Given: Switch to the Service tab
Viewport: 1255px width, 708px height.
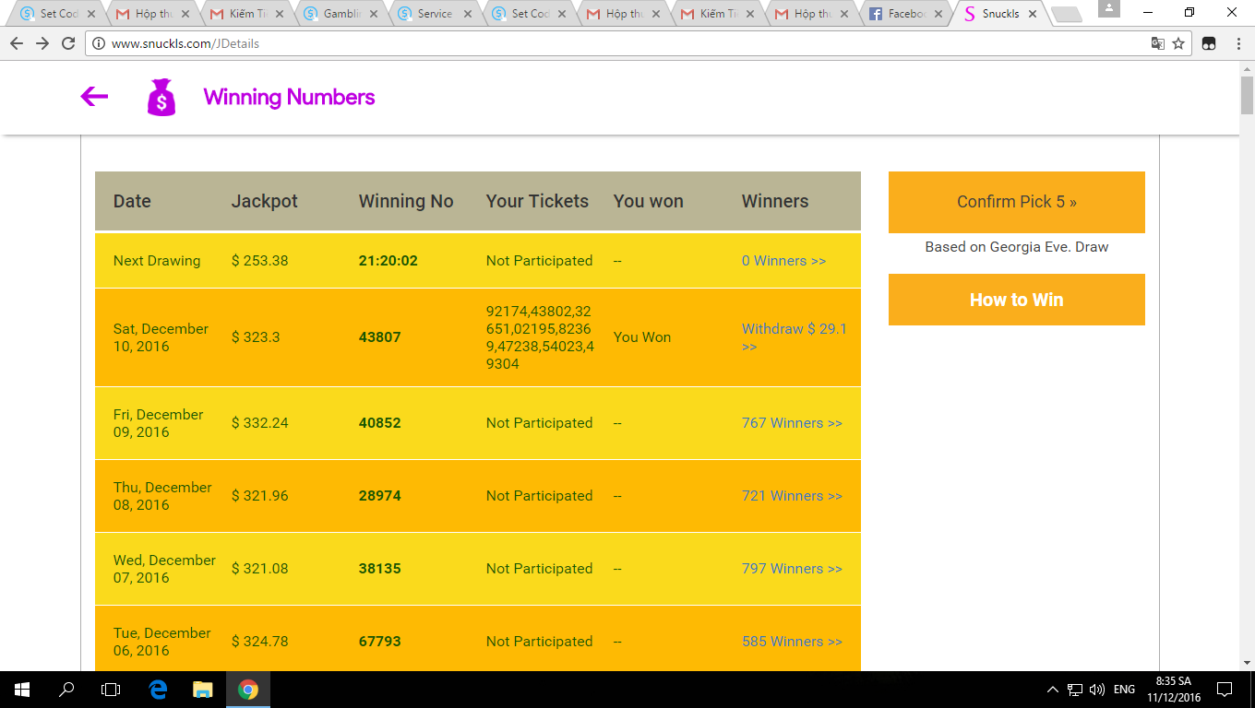Looking at the screenshot, I should pyautogui.click(x=433, y=14).
